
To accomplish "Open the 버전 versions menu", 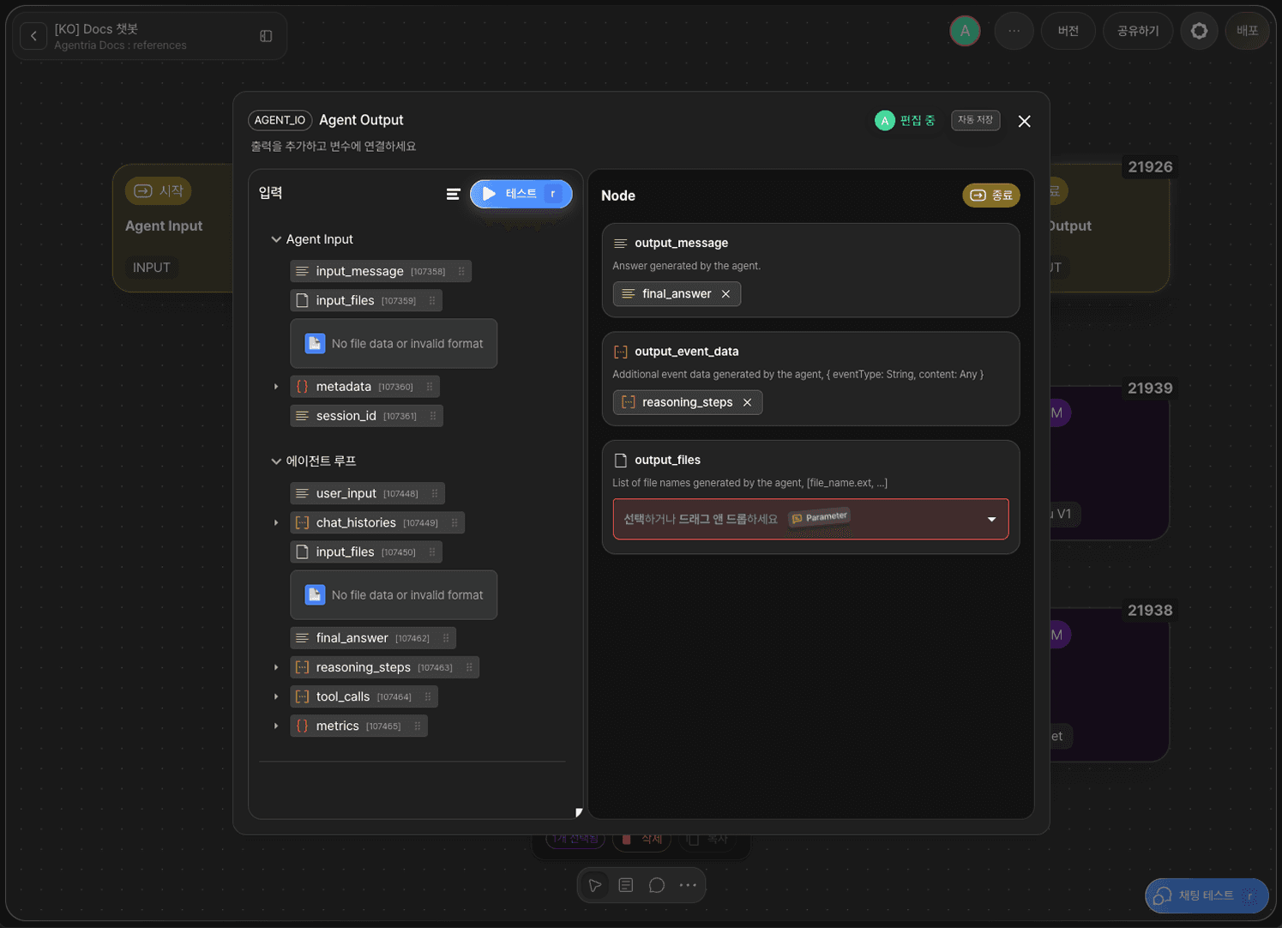I will tap(1068, 31).
